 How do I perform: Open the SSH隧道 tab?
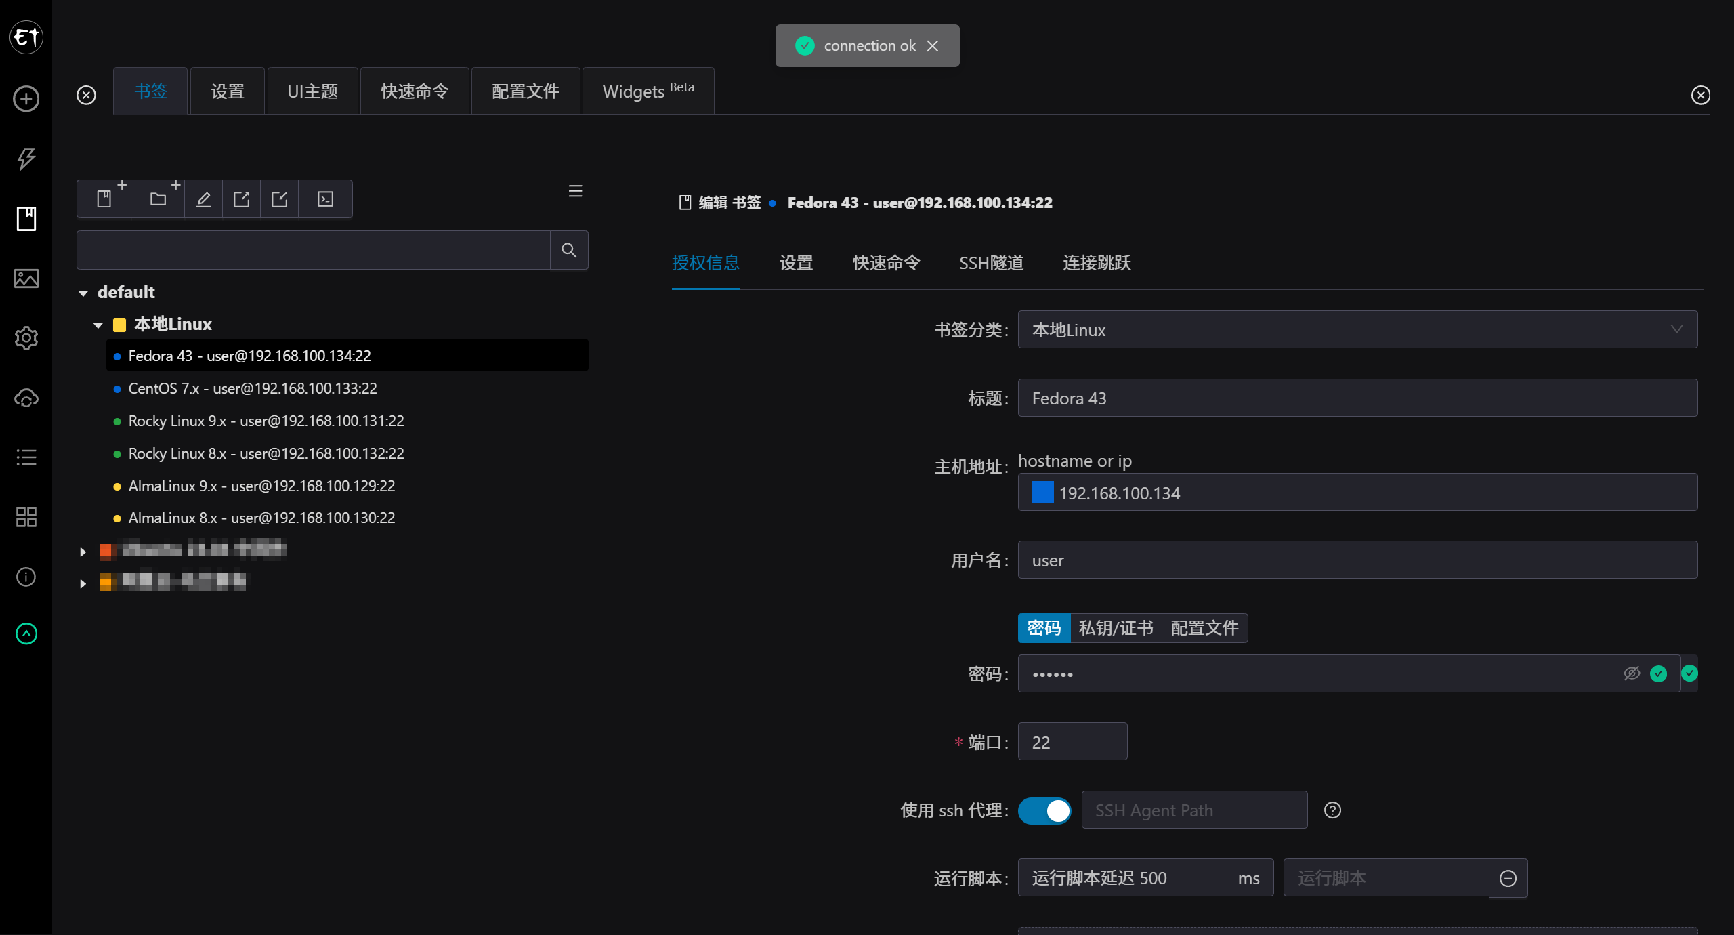[x=991, y=263]
